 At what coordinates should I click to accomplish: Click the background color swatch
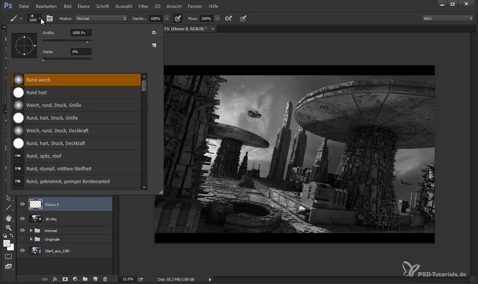[12, 248]
